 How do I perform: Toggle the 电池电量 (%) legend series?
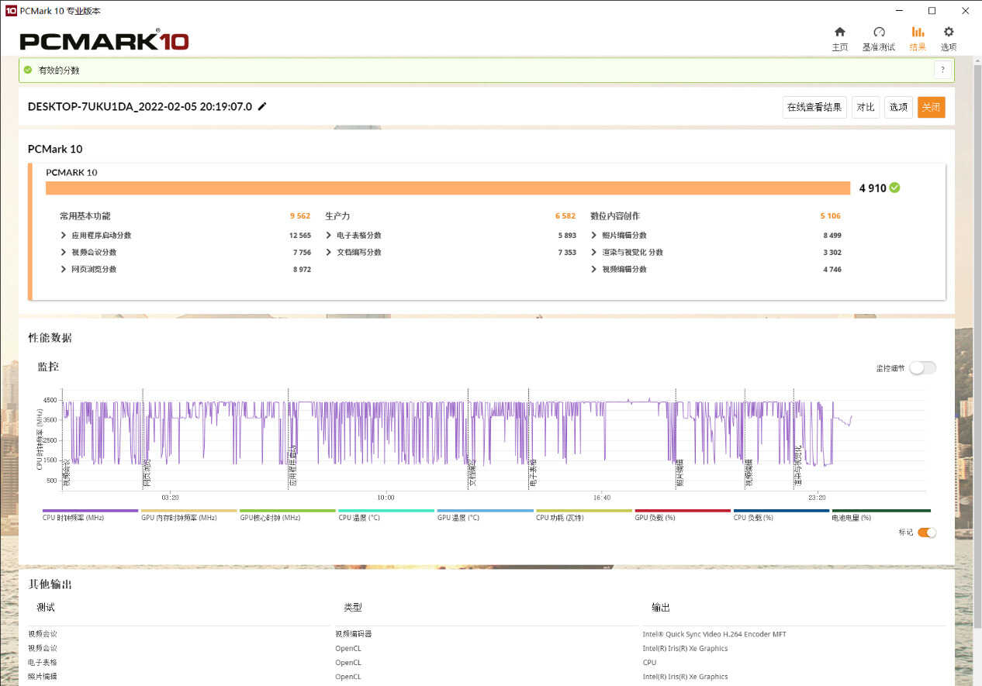coord(880,515)
